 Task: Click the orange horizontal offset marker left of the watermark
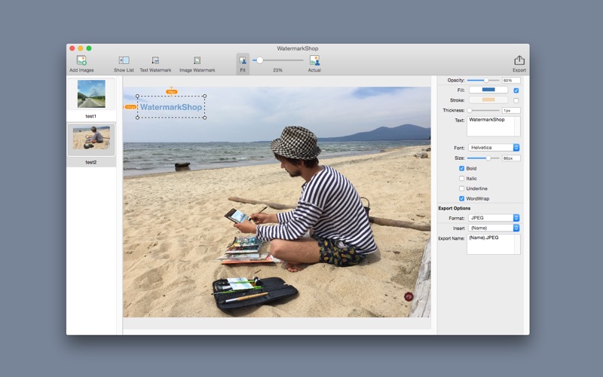point(130,107)
